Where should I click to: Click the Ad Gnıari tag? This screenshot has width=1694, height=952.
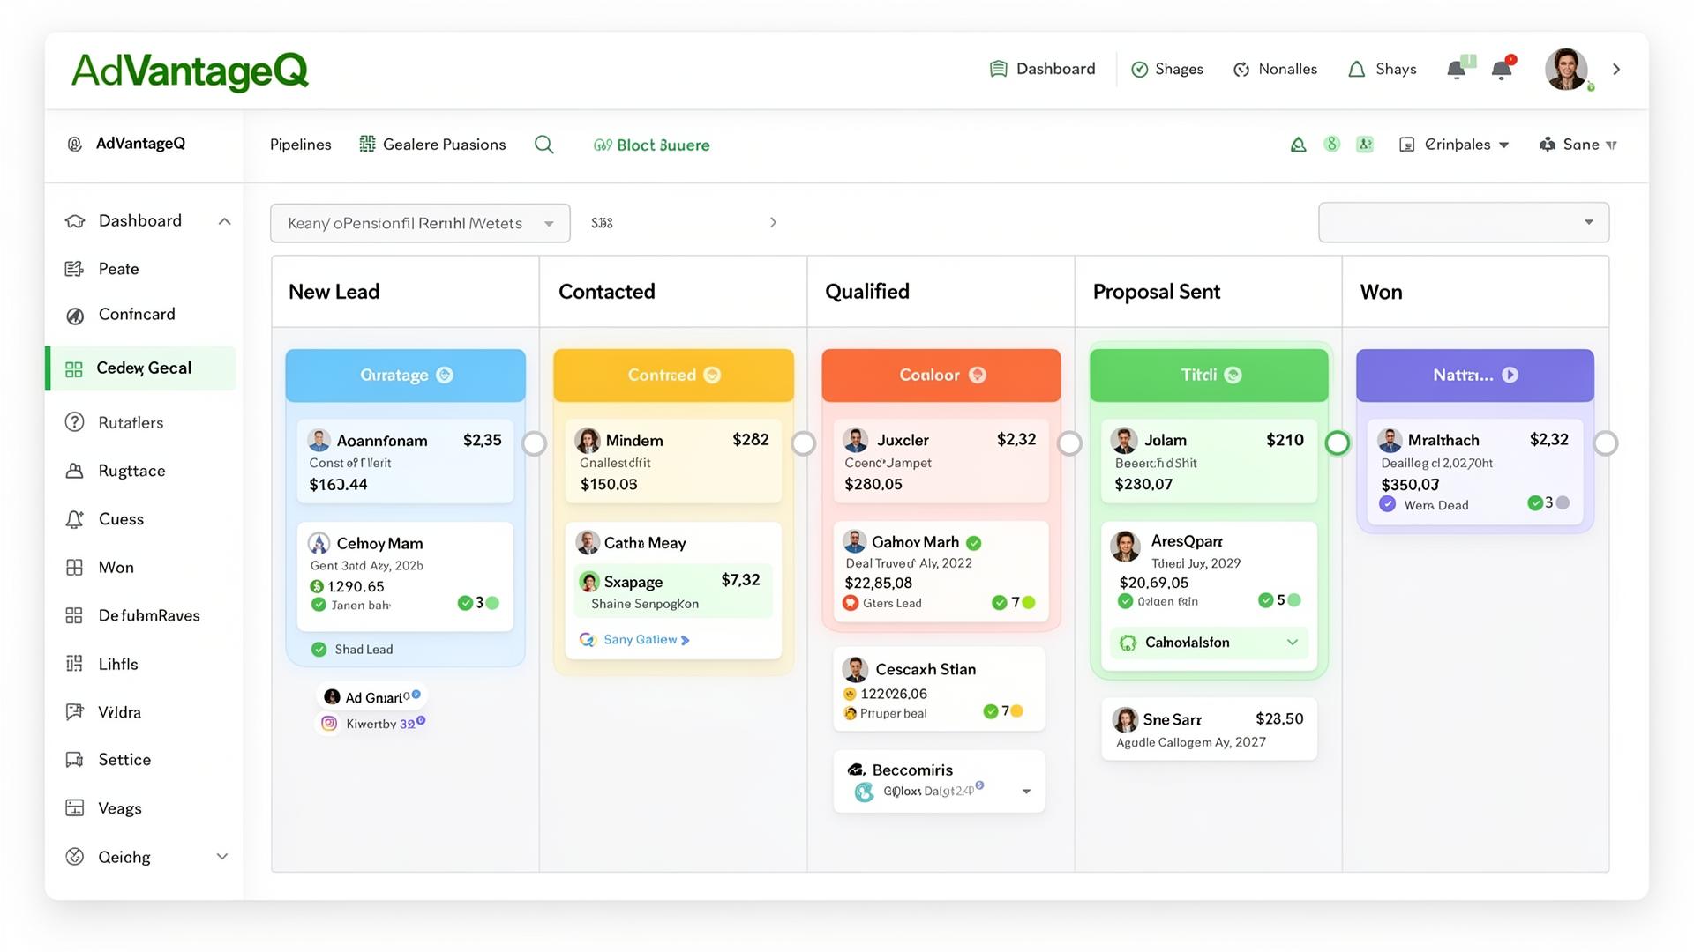point(371,697)
